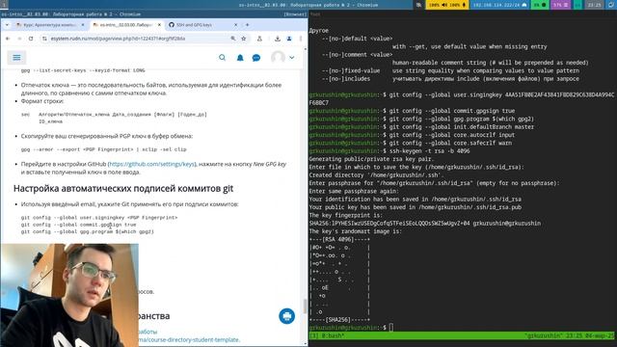View site information icon in address bar
The image size is (617, 347).
point(44,39)
